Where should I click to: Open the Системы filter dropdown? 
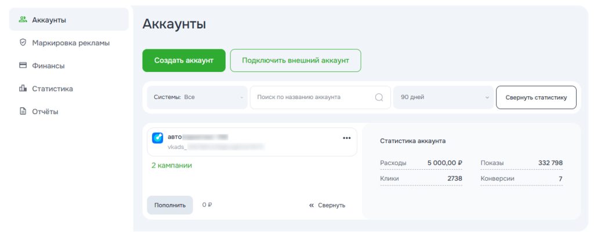(197, 97)
